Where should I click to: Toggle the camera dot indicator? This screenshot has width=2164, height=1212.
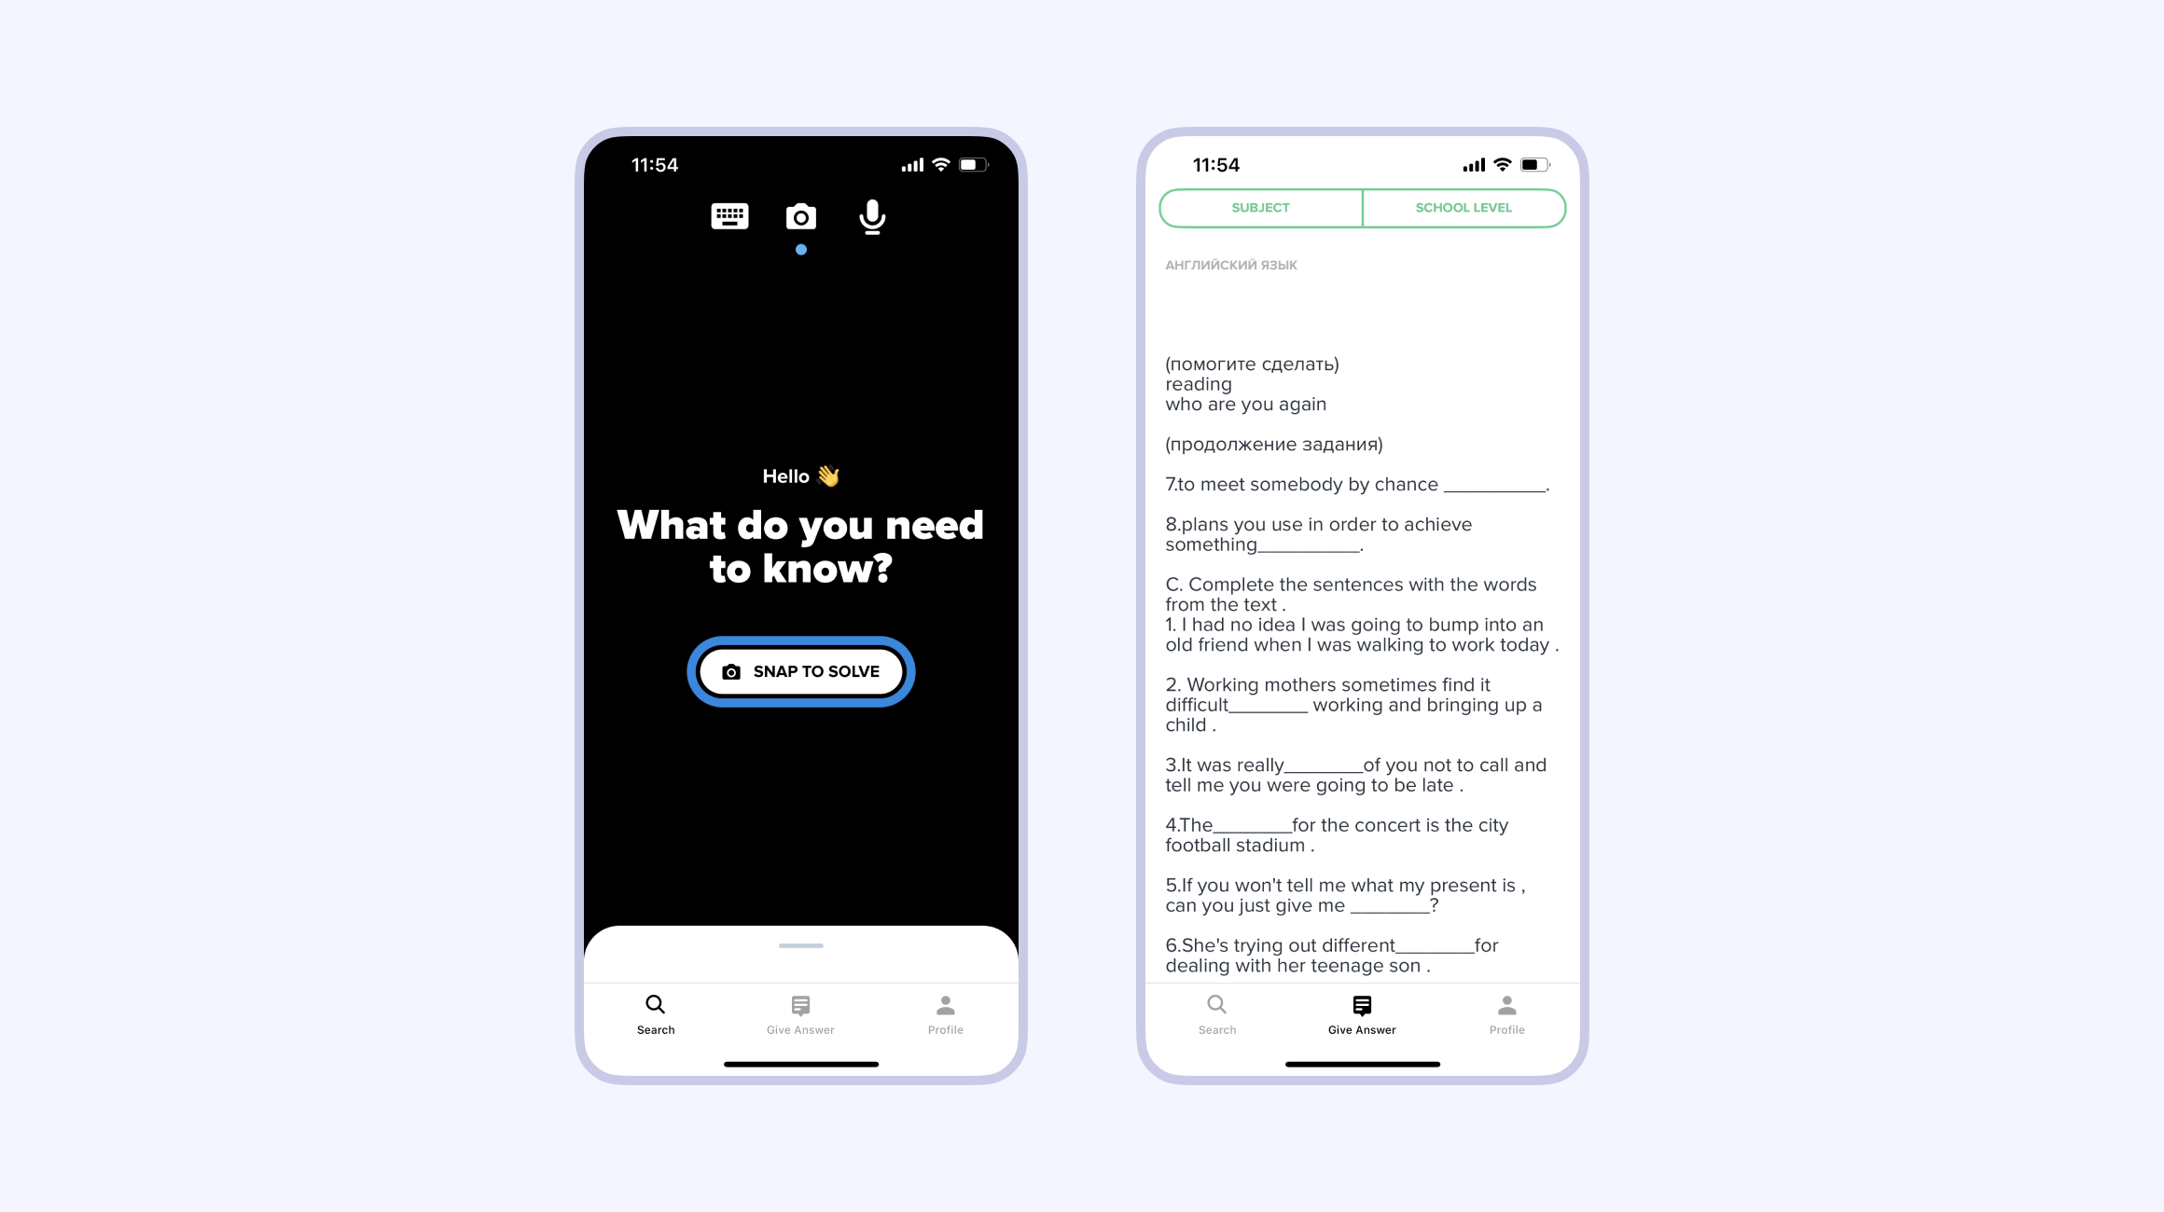799,250
